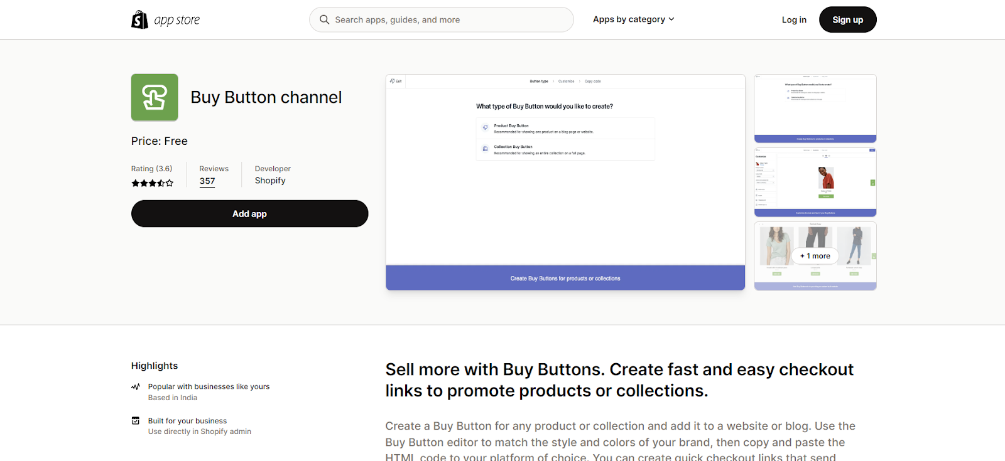This screenshot has height=461, width=1005.
Task: Click the Highlights heading
Action: point(155,366)
